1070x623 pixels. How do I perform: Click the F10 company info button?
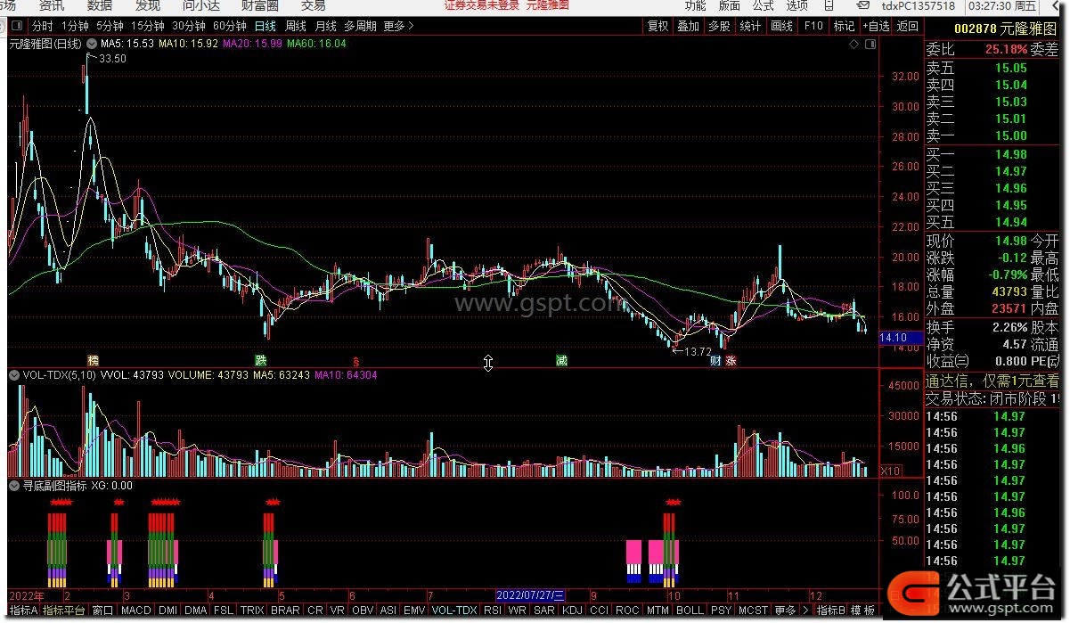813,26
